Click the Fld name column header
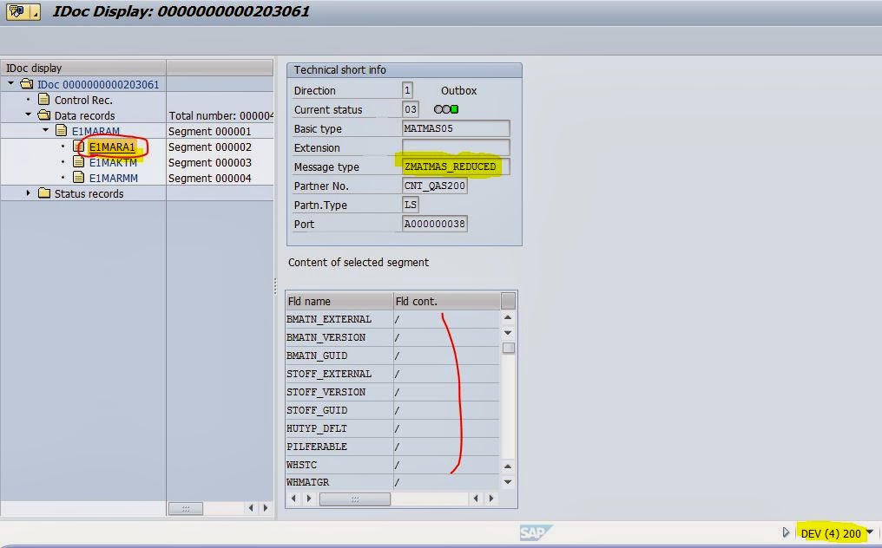Image resolution: width=882 pixels, height=548 pixels. [339, 302]
